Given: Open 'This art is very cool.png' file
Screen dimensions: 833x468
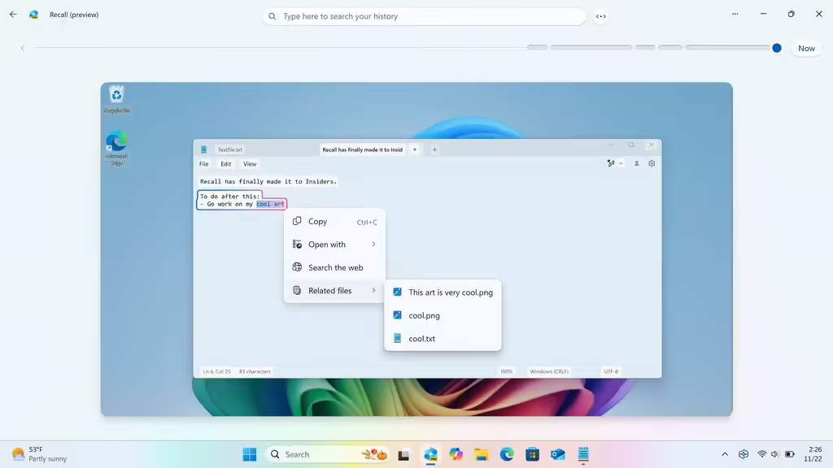Looking at the screenshot, I should coord(450,292).
